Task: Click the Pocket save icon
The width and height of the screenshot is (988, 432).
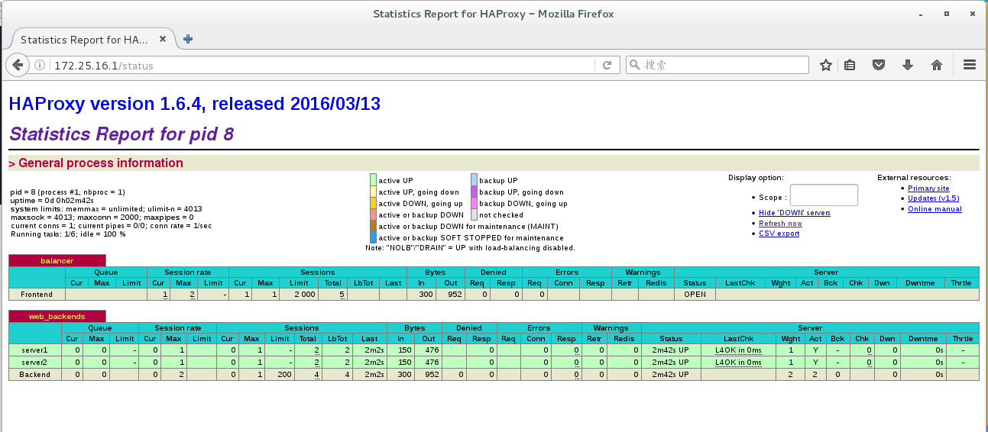Action: 879,66
